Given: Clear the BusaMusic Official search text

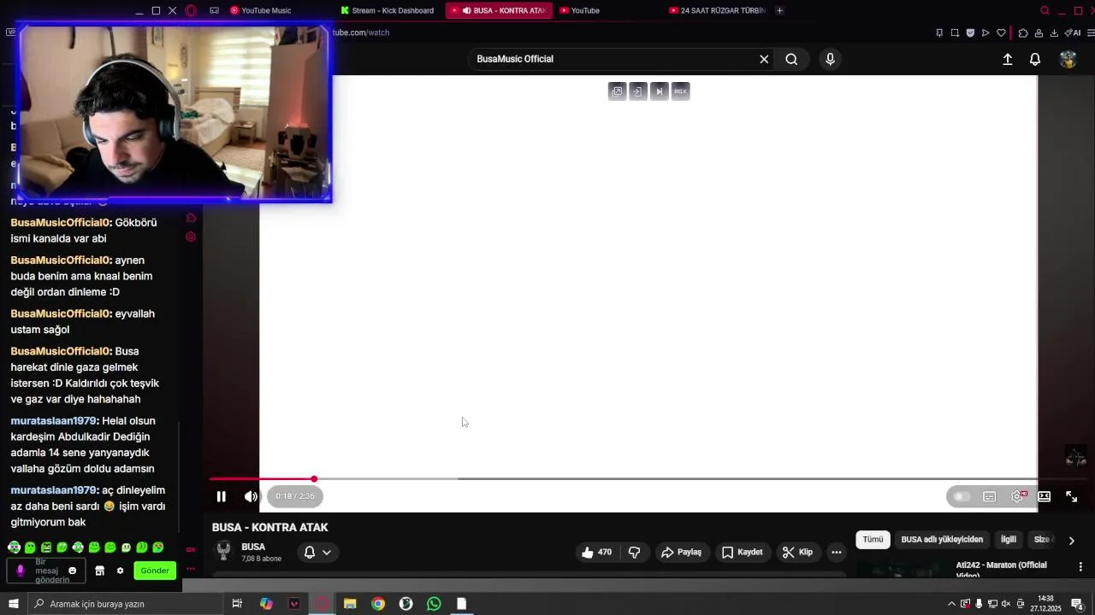Looking at the screenshot, I should pos(764,59).
